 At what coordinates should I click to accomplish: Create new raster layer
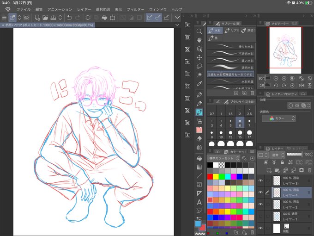tap(269, 170)
